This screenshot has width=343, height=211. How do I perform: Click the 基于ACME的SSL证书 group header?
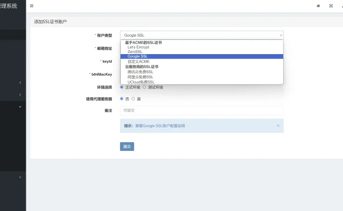(143, 43)
